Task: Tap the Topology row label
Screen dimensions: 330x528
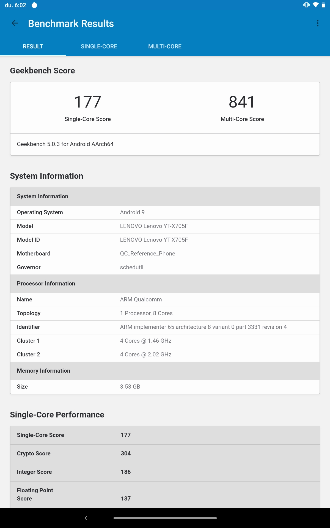Action: pos(29,313)
